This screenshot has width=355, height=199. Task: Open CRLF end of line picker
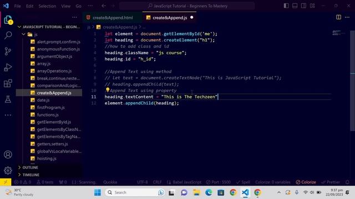pos(157,182)
